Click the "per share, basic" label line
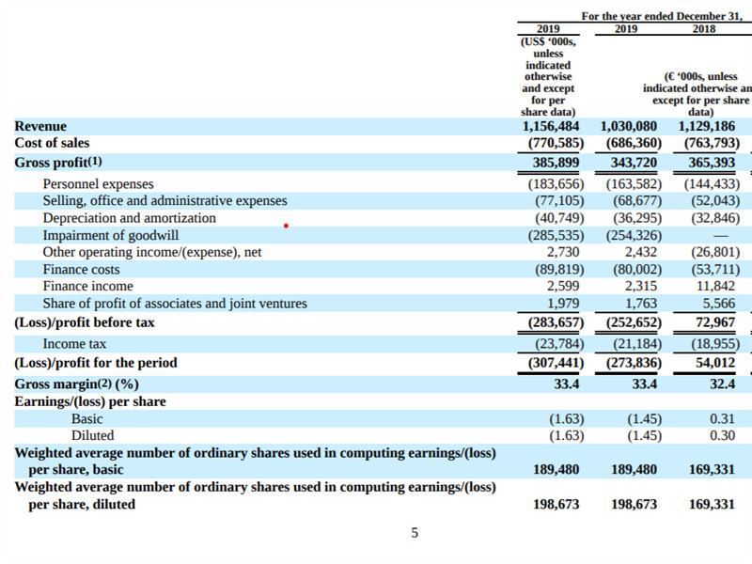Image resolution: width=752 pixels, height=564 pixels. coord(76,469)
